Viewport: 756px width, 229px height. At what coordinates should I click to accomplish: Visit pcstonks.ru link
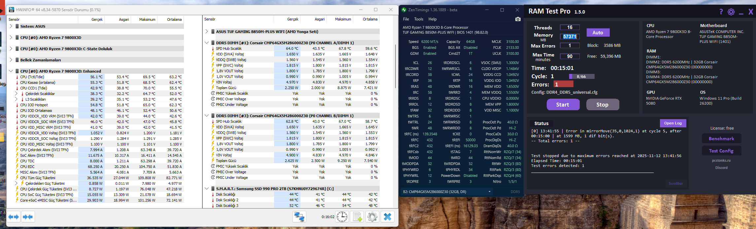tap(721, 160)
